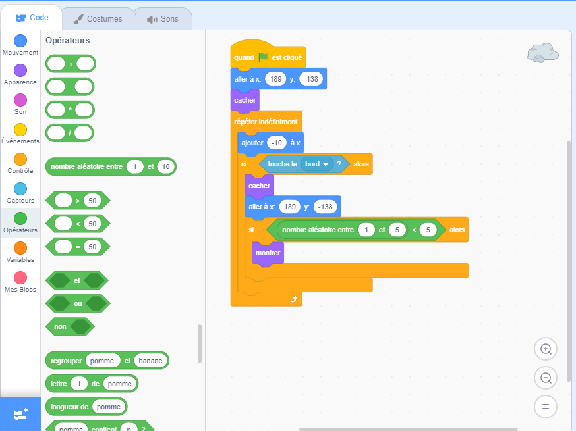Open the Capteurs block category
Viewport: 576px width, 431px height.
20,189
